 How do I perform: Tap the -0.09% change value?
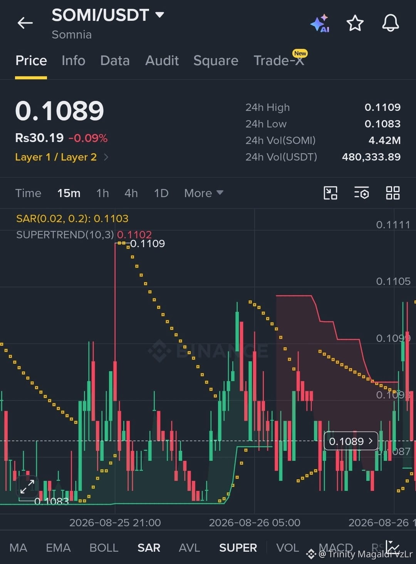tap(88, 138)
